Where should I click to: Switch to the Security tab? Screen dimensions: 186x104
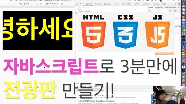point(156,4)
